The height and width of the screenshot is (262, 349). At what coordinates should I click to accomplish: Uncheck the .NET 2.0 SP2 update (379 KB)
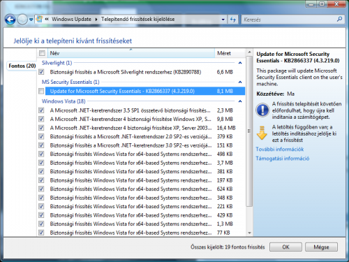click(41, 136)
